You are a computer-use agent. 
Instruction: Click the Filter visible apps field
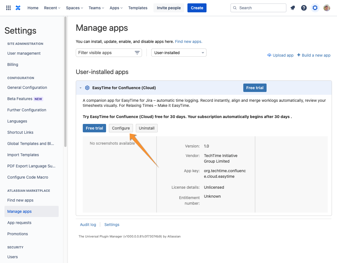(x=109, y=53)
